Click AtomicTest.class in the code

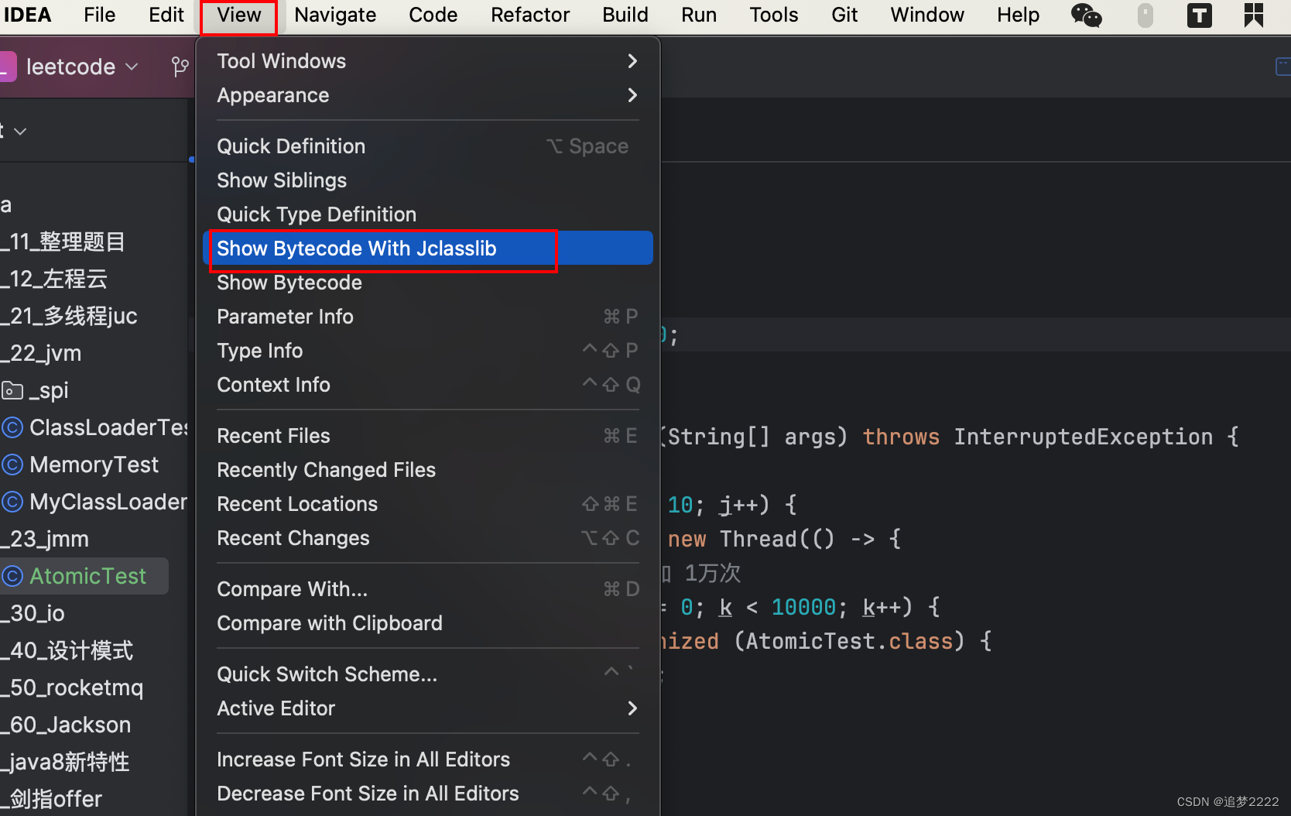[849, 641]
